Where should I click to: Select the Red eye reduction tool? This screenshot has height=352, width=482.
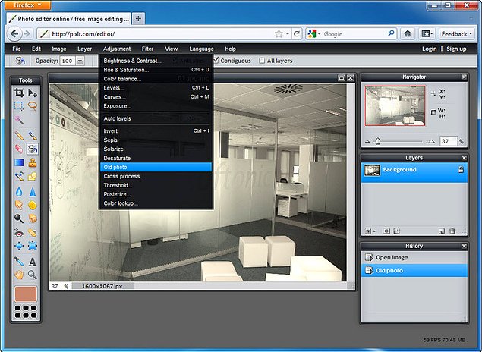[x=19, y=233]
